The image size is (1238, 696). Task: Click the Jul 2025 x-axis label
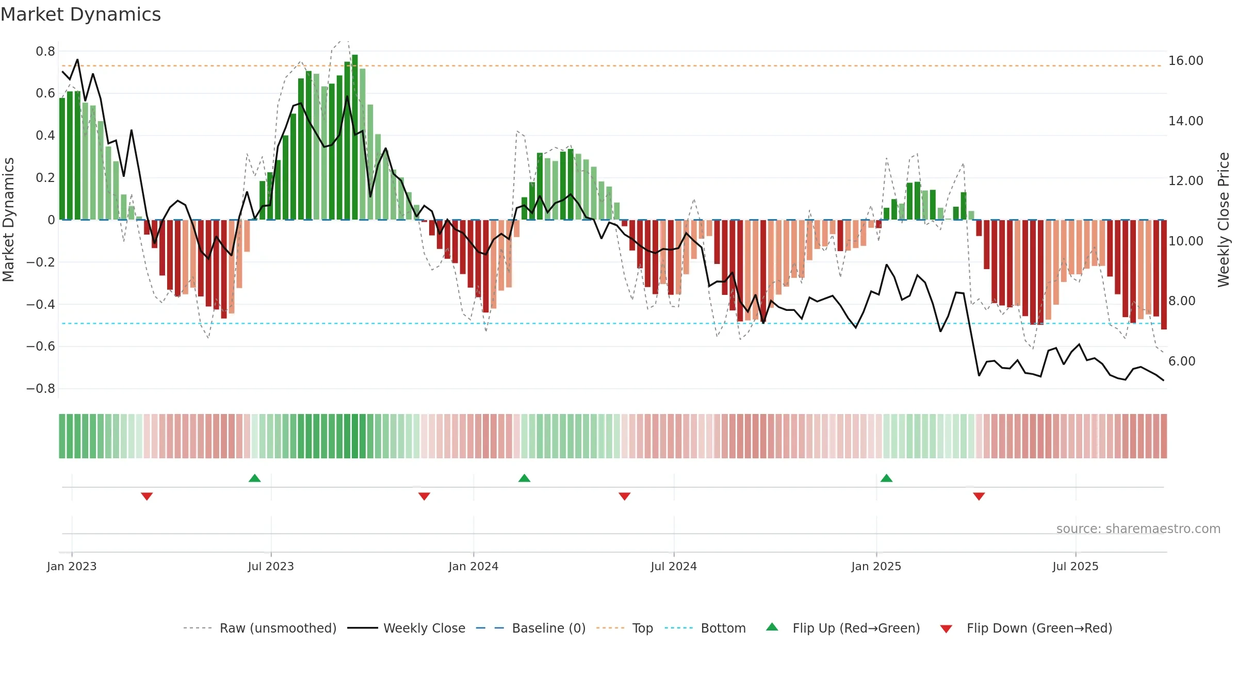(1076, 566)
